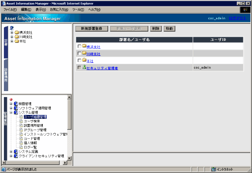Click システム定義 category icon
The height and width of the screenshot is (173, 252).
click(16, 151)
